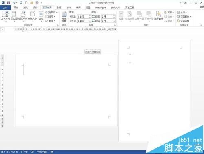
Task: Click the macro recording icon in status bar
Action: coord(52,152)
